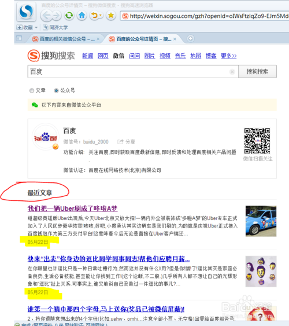Click 微信号: baidu_2000 text
The height and width of the screenshot is (326, 289).
click(86, 142)
